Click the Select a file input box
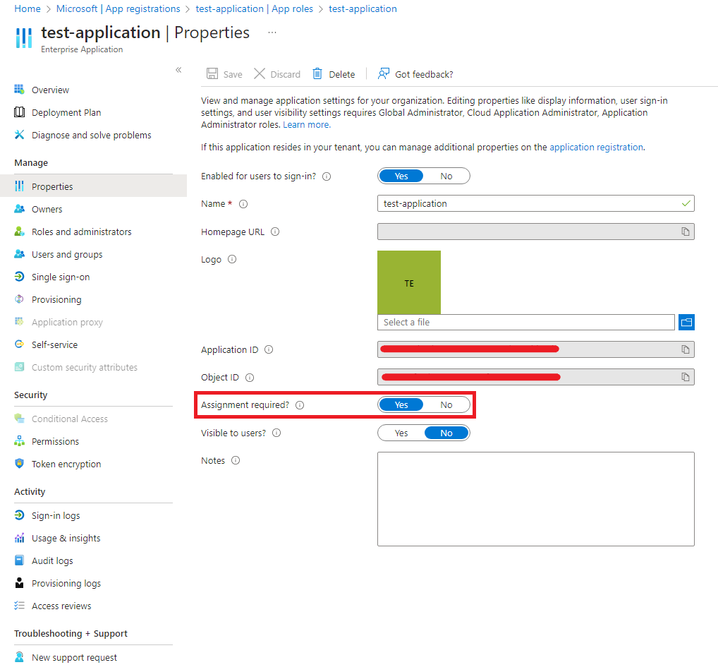718x672 pixels. tap(525, 323)
